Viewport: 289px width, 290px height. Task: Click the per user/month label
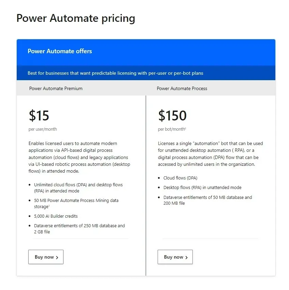43,129
